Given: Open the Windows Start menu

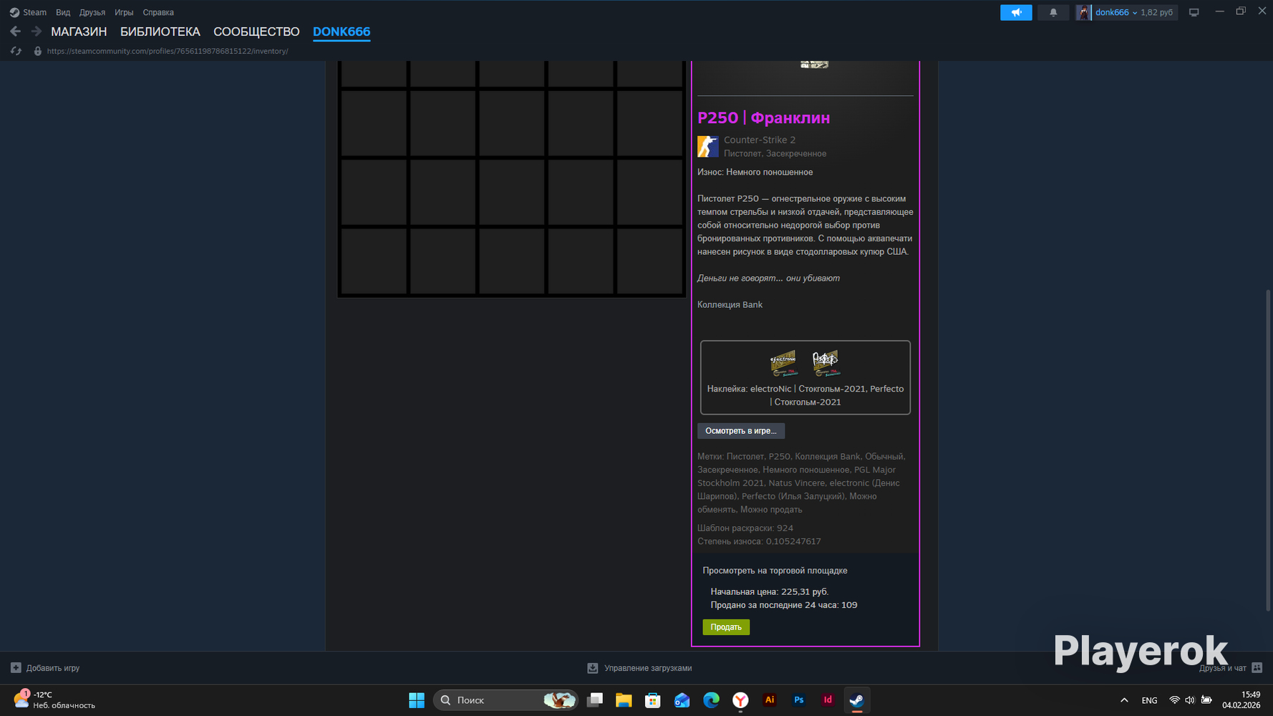Looking at the screenshot, I should [x=417, y=700].
